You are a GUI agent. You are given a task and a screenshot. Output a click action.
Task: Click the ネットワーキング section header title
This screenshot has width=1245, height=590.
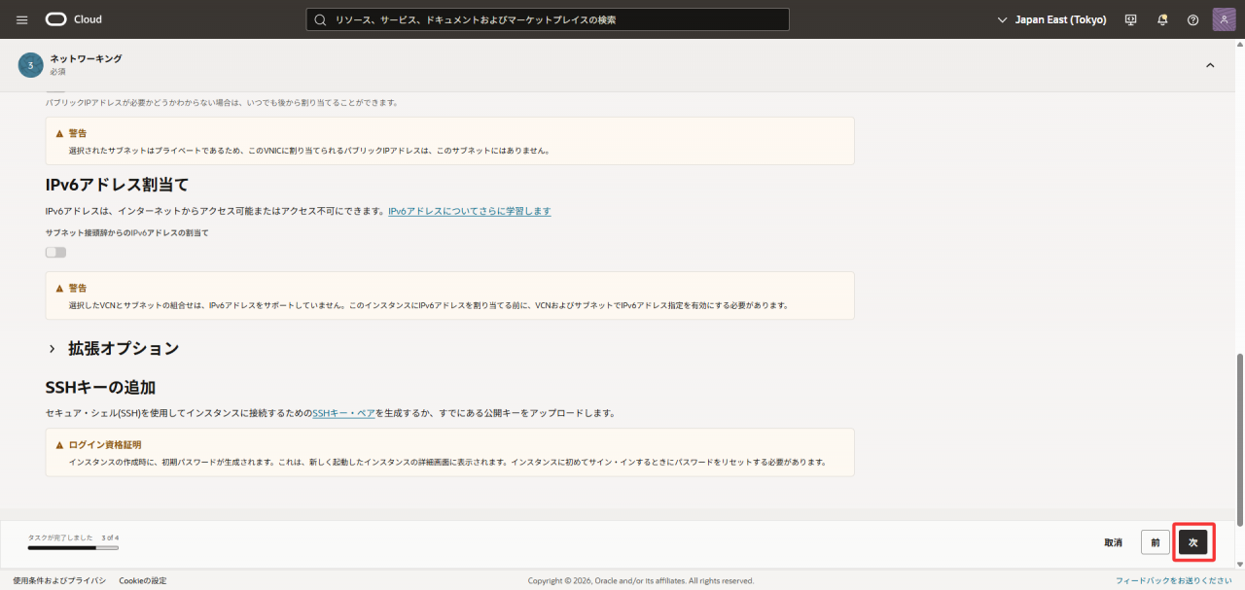click(86, 58)
